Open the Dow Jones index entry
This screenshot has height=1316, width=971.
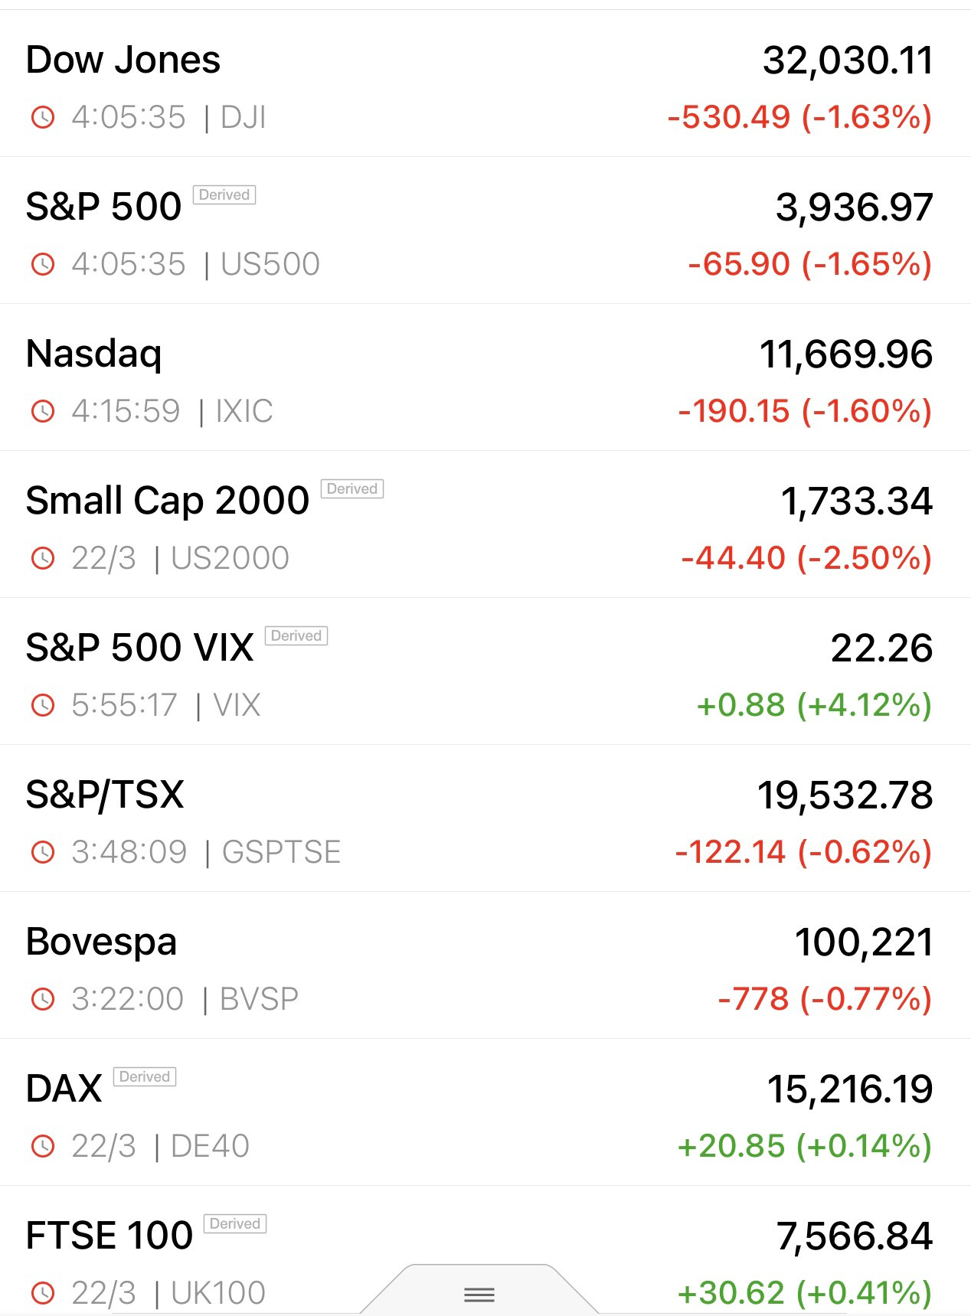click(x=123, y=60)
